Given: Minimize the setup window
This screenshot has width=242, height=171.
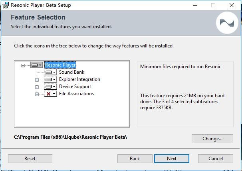Looking at the screenshot, I should pyautogui.click(x=195, y=5).
